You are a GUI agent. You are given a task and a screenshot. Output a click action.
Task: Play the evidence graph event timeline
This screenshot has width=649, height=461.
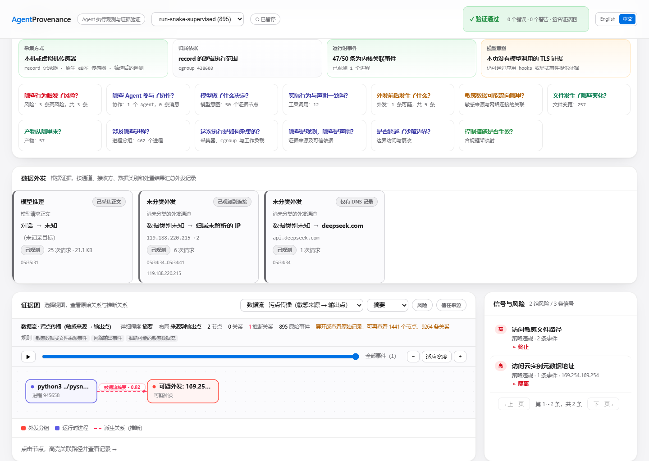coord(28,357)
